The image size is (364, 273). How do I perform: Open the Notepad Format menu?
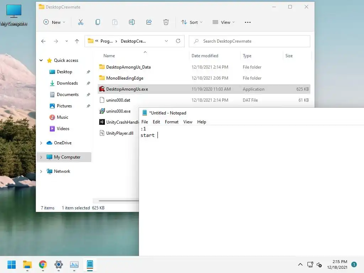click(172, 122)
